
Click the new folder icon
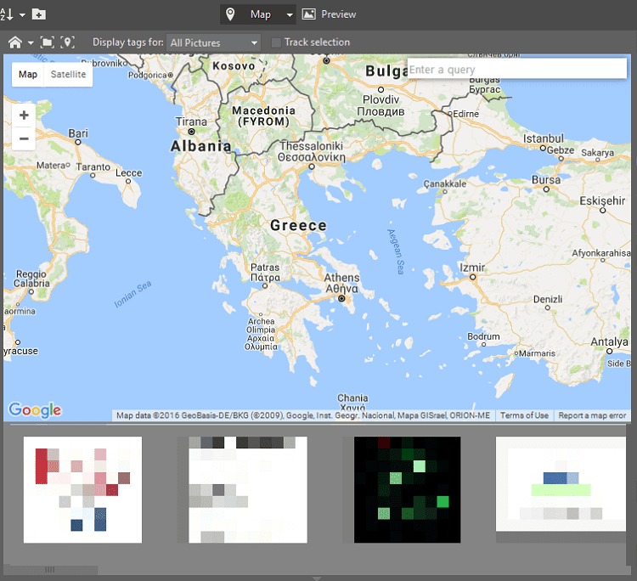coord(38,14)
